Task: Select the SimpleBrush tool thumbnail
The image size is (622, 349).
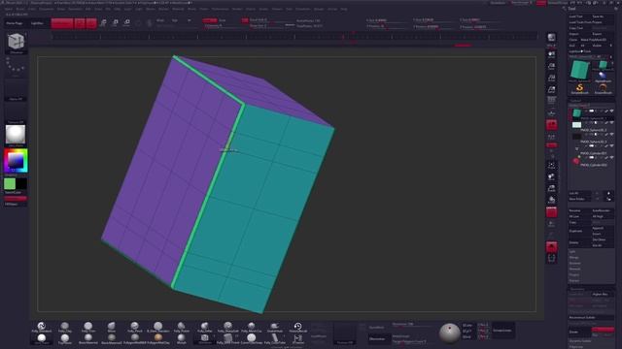Action: (579, 88)
